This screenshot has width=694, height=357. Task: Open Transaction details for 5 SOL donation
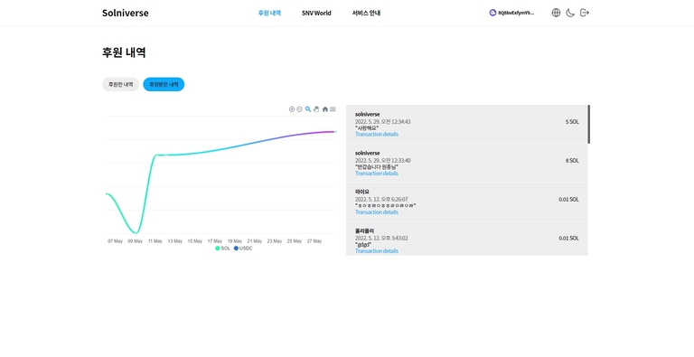tap(377, 134)
